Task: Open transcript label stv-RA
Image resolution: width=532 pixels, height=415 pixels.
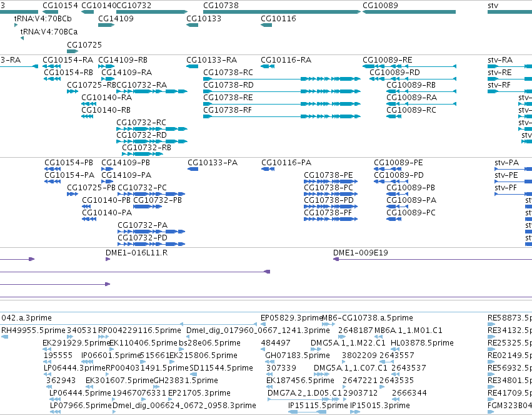Action: tap(500, 60)
